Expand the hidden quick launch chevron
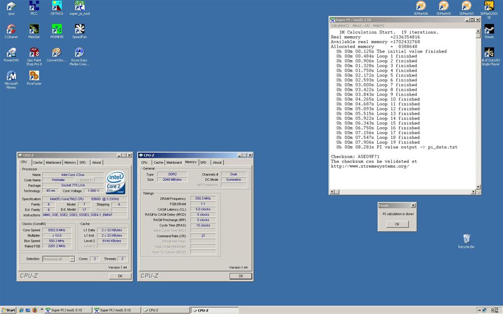 tap(42, 310)
